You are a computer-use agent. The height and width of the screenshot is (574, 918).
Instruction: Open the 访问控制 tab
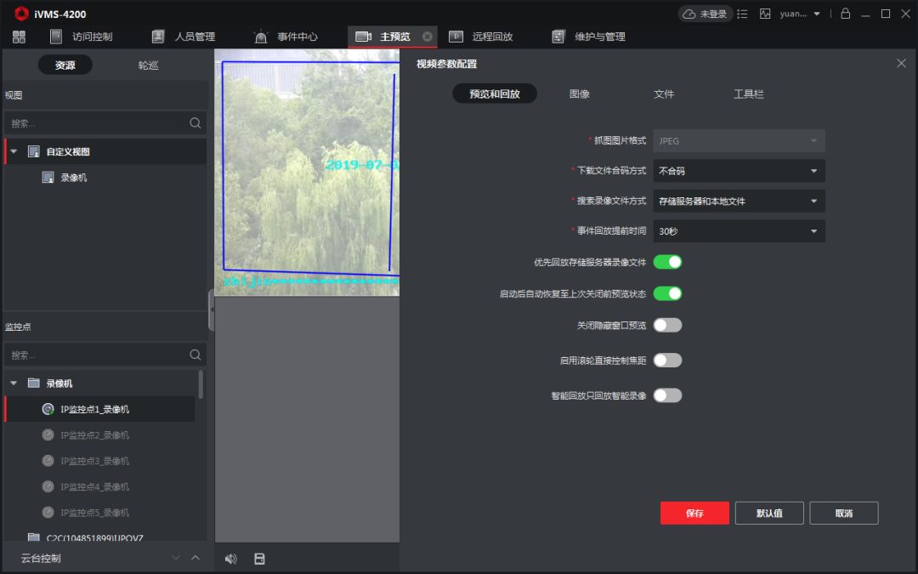[82, 37]
